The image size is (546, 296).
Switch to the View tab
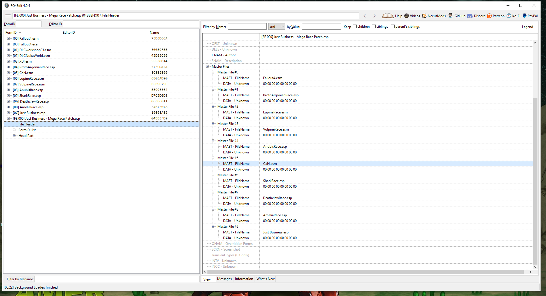(207, 279)
